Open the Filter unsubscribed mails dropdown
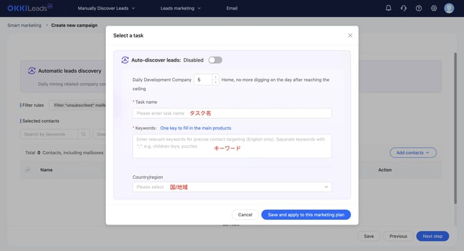This screenshot has height=251, width=464. 78,105
